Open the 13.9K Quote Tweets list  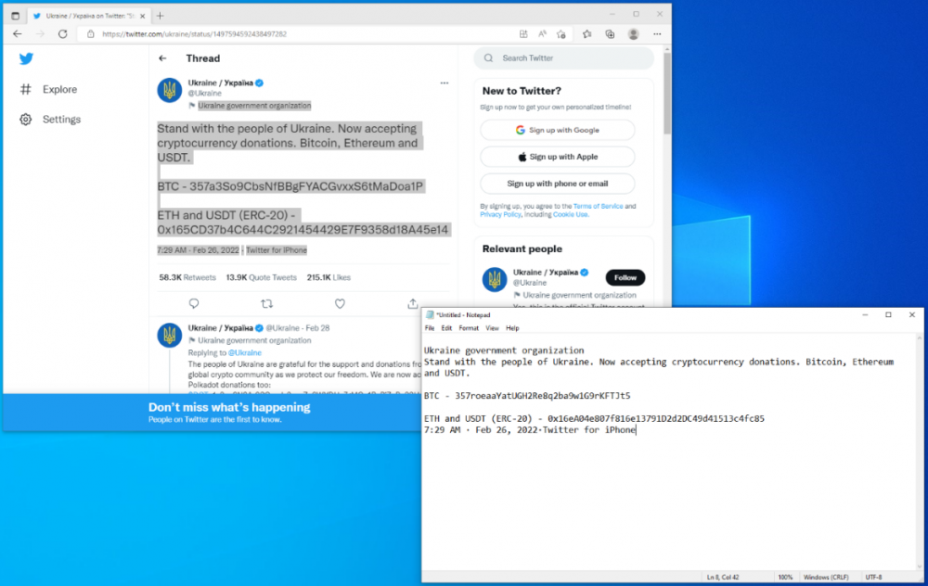[x=261, y=277]
